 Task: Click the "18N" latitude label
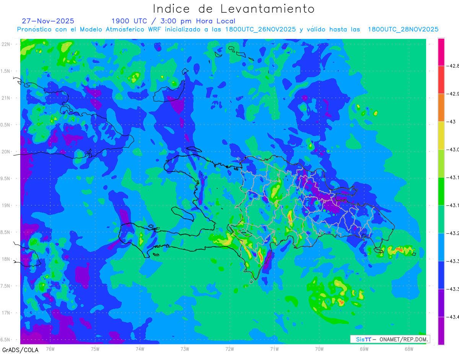[x=7, y=259]
